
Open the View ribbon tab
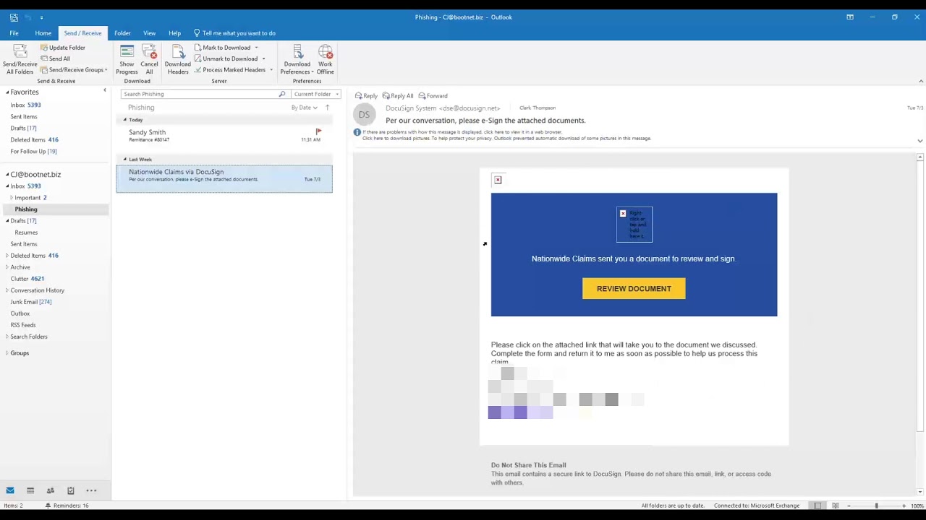149,33
